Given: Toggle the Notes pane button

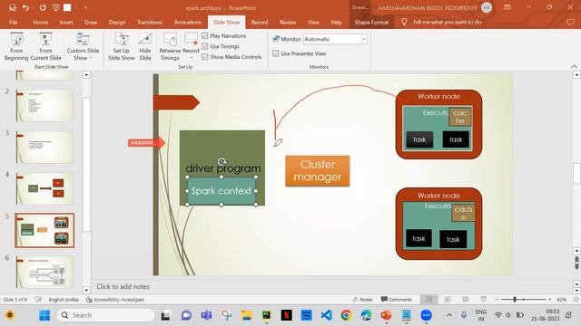Looking at the screenshot, I should tap(362, 300).
